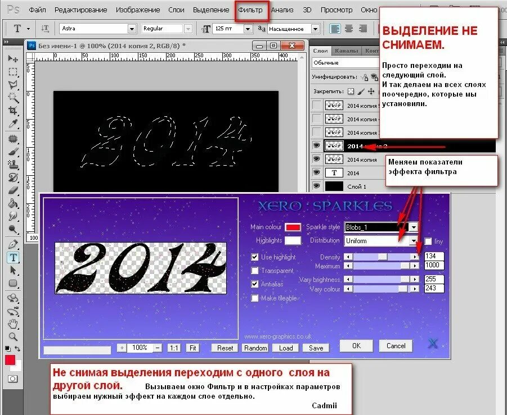The width and height of the screenshot is (507, 415).
Task: Center text in options bar
Action: [349, 29]
